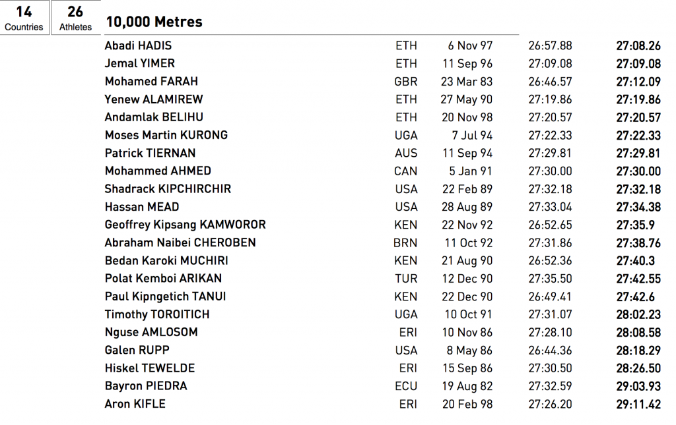This screenshot has width=676, height=425.
Task: Click athlete name Abadi HADIS
Action: [x=138, y=45]
